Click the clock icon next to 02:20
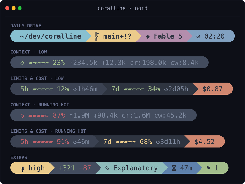245x184 pixels. point(198,36)
